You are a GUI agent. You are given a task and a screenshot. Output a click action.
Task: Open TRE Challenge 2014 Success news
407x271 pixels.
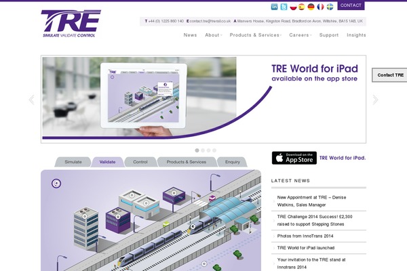pos(315,220)
